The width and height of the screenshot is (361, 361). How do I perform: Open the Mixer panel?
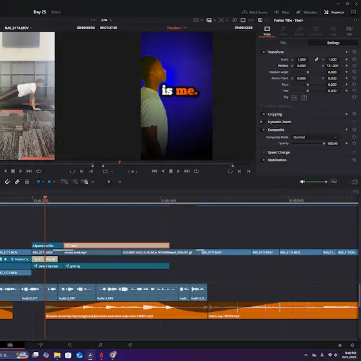pyautogui.click(x=282, y=12)
